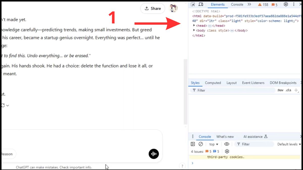Viewport: 303px width, 170px height.
Task: Select the drawer Console tab
Action: 205,137
